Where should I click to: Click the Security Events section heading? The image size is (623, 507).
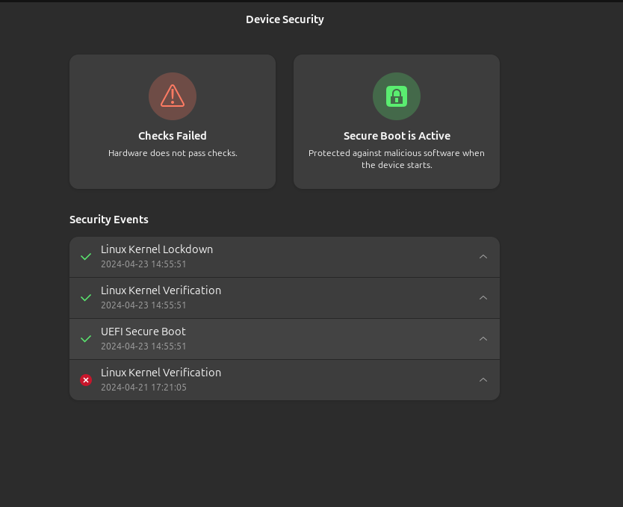pos(109,220)
